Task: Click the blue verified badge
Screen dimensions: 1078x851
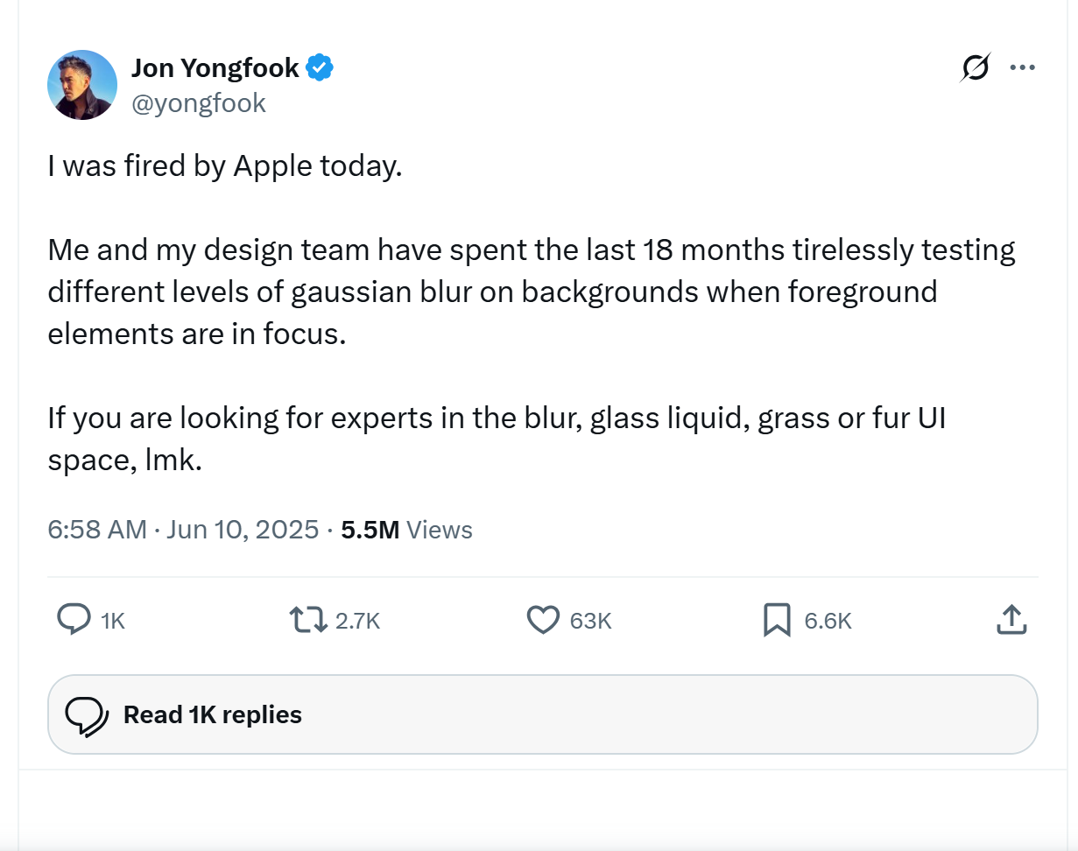Action: (x=320, y=67)
